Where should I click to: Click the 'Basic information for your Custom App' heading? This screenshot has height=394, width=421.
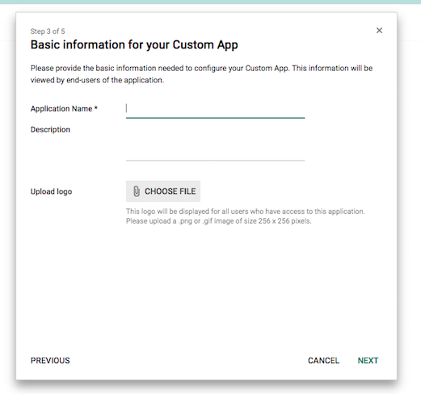(x=134, y=44)
